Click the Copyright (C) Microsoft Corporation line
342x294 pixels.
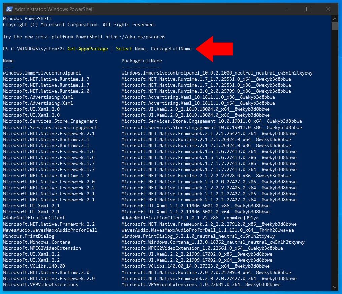pyautogui.click(x=80, y=24)
